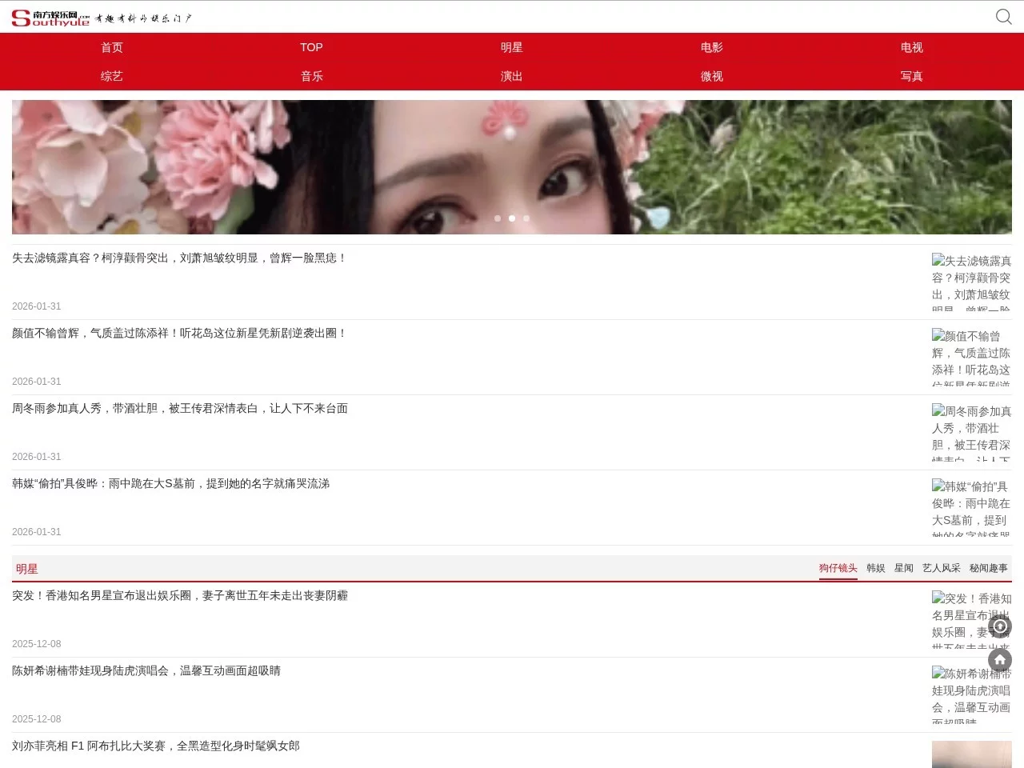Open the 失去滤镜露真容 headline
Viewport: 1024px width, 768px height.
[178, 258]
